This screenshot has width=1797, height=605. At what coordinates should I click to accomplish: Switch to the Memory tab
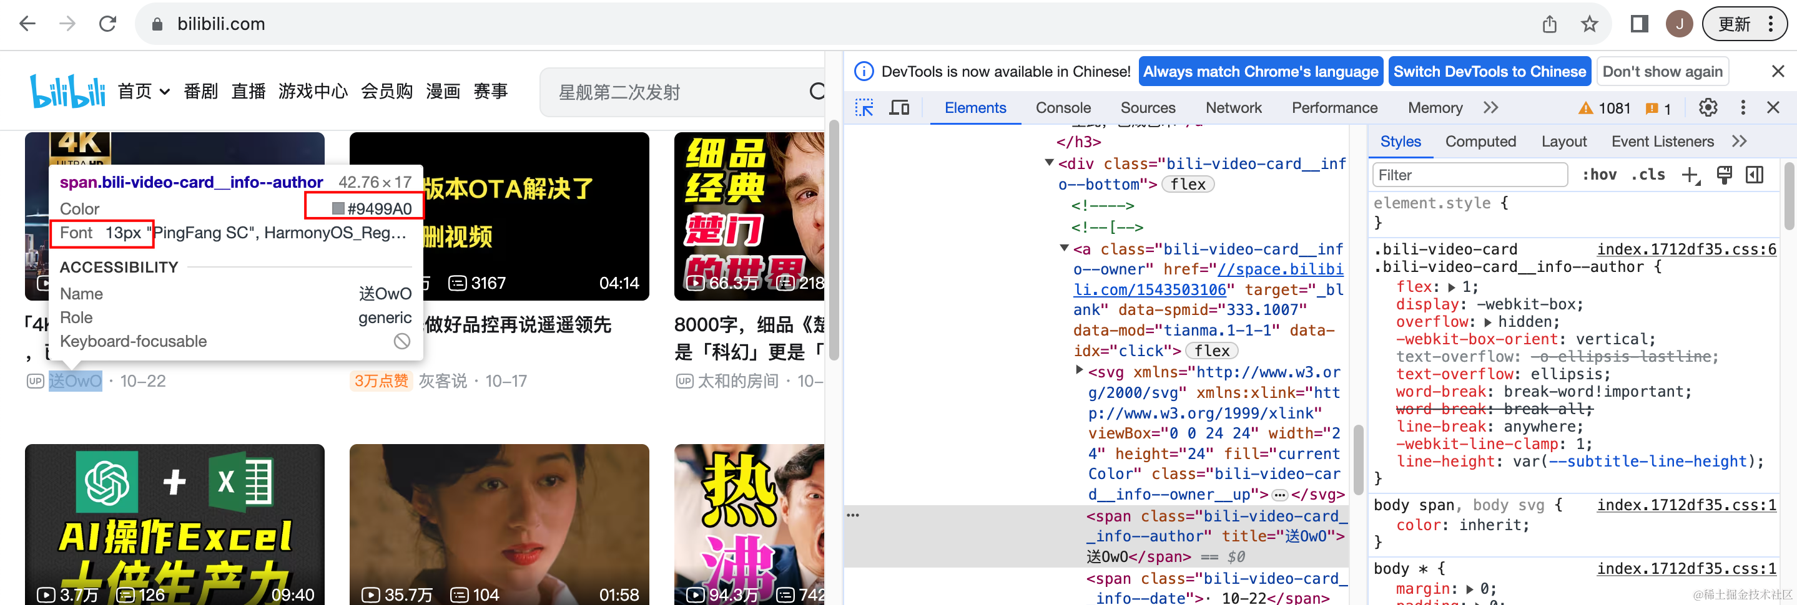coord(1435,108)
